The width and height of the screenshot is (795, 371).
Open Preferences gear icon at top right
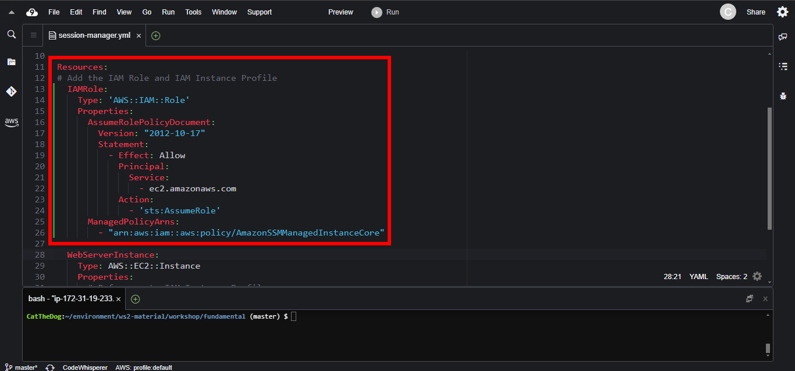point(783,12)
